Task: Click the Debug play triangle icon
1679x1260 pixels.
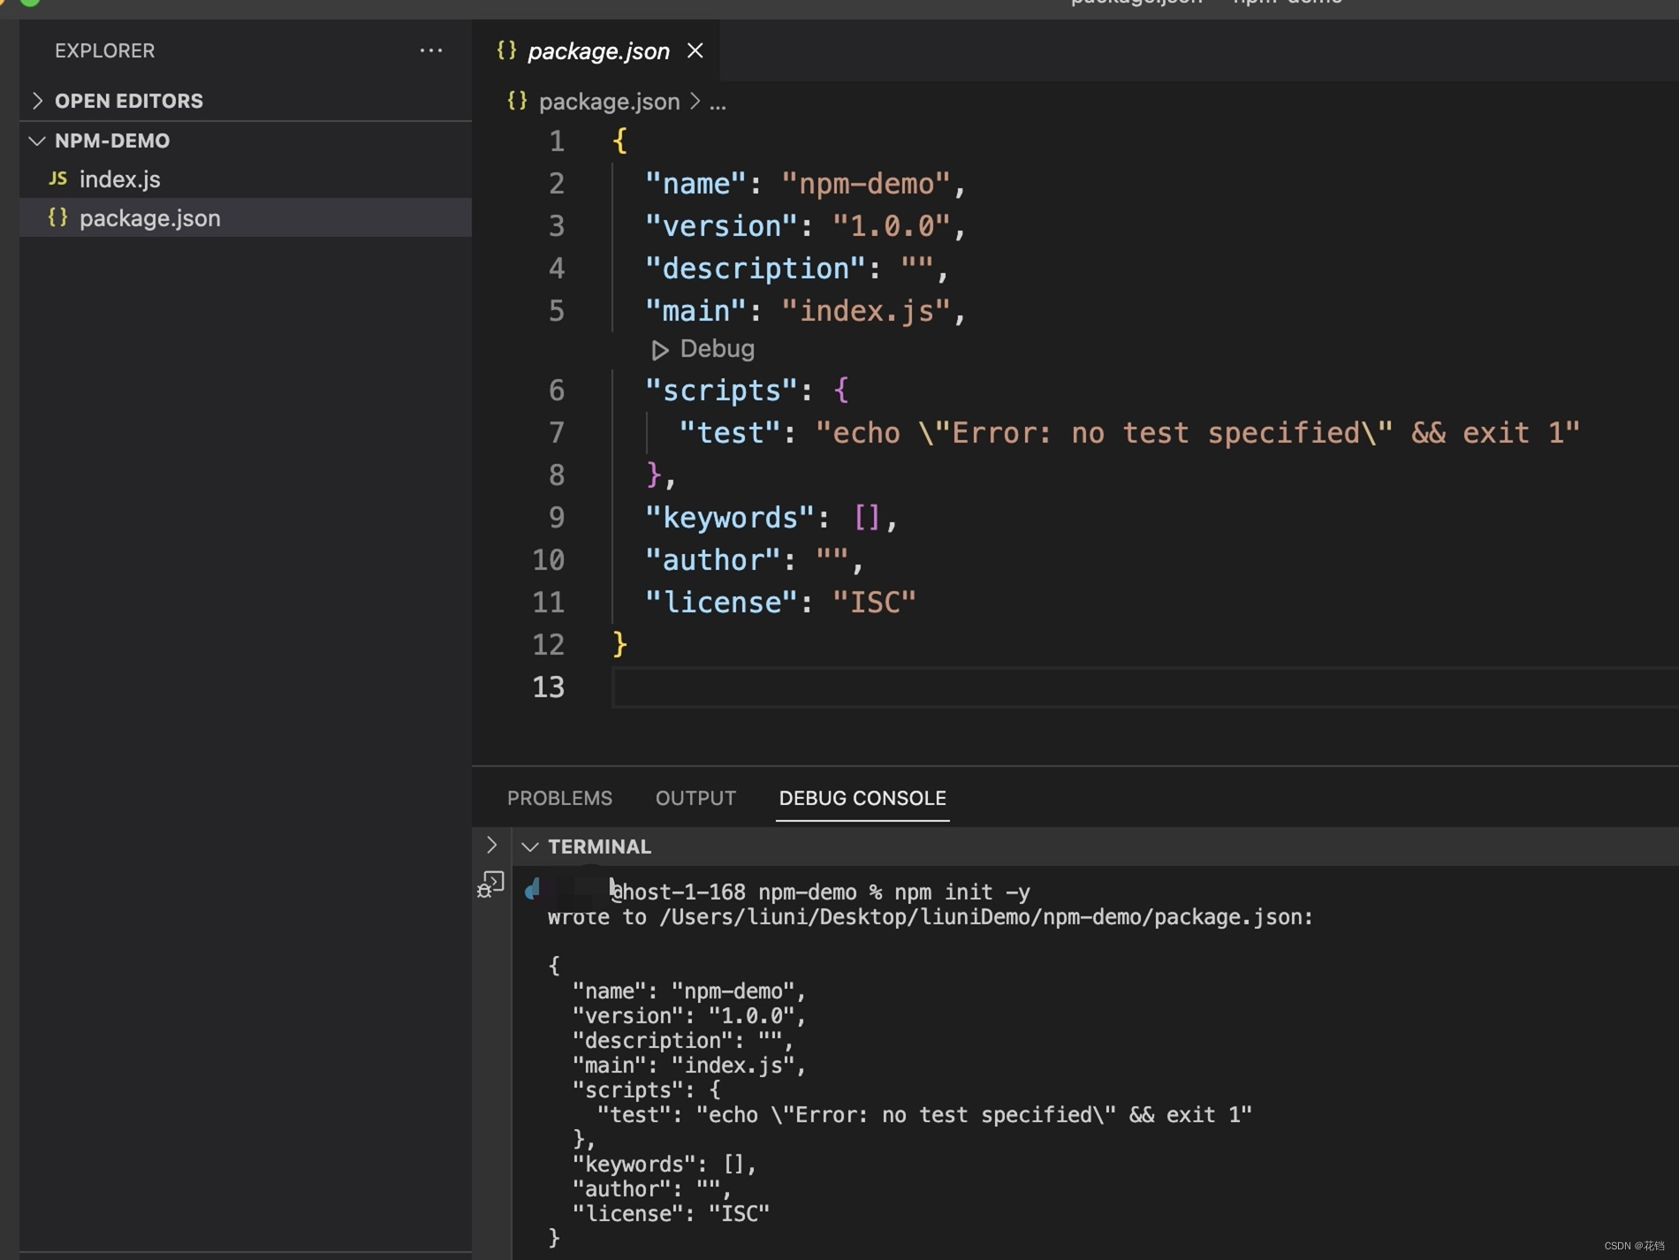Action: [x=659, y=350]
